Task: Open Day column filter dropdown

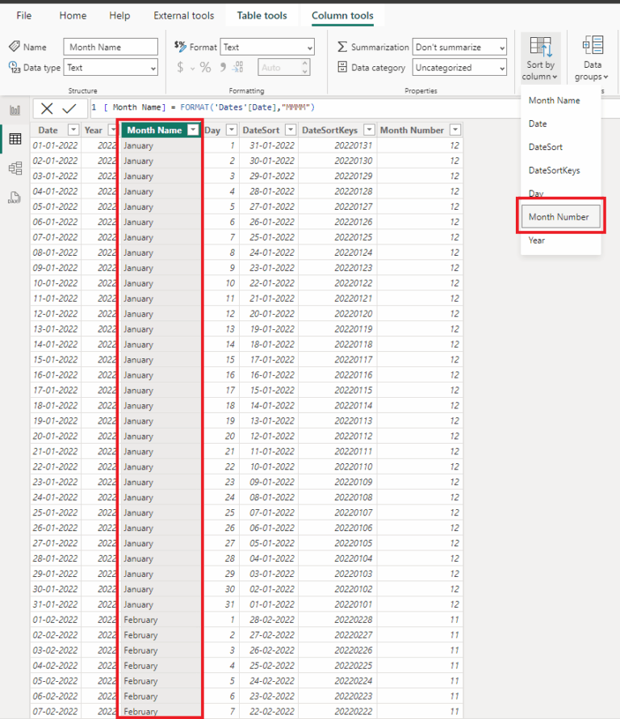Action: tap(232, 130)
